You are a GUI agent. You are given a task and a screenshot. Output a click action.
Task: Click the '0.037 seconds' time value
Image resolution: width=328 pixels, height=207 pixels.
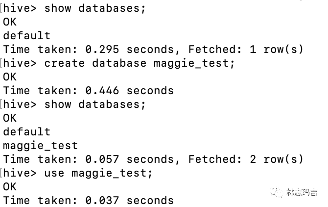[129, 201]
